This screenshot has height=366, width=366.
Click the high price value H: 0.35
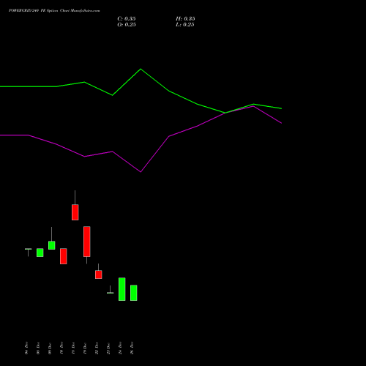[185, 19]
